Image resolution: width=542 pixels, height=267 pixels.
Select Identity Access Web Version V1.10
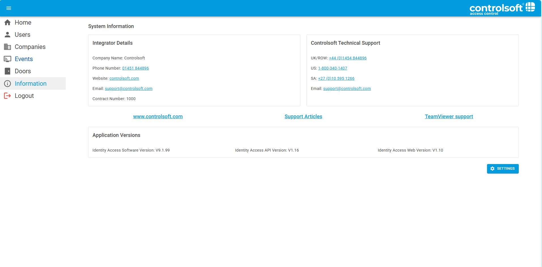[410, 150]
